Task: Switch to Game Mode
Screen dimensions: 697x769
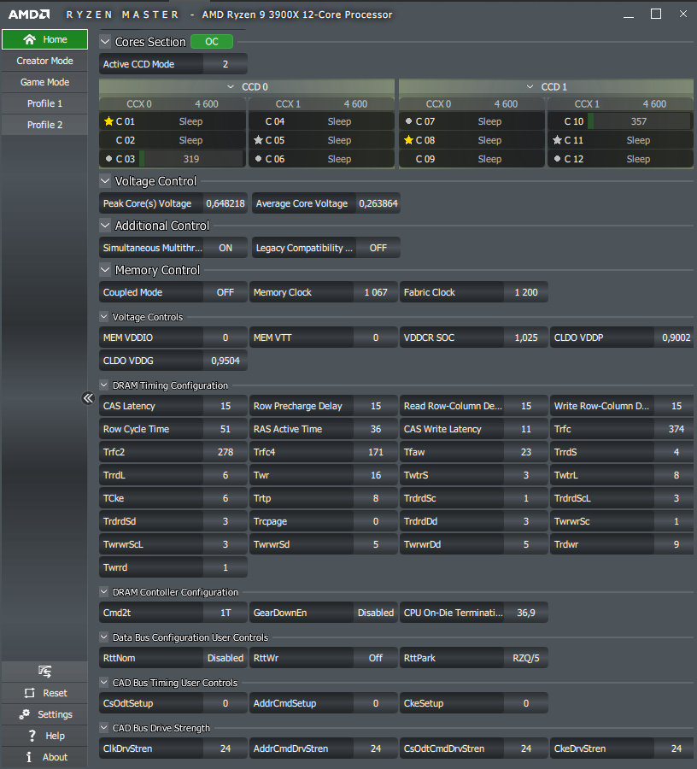Action: click(44, 82)
